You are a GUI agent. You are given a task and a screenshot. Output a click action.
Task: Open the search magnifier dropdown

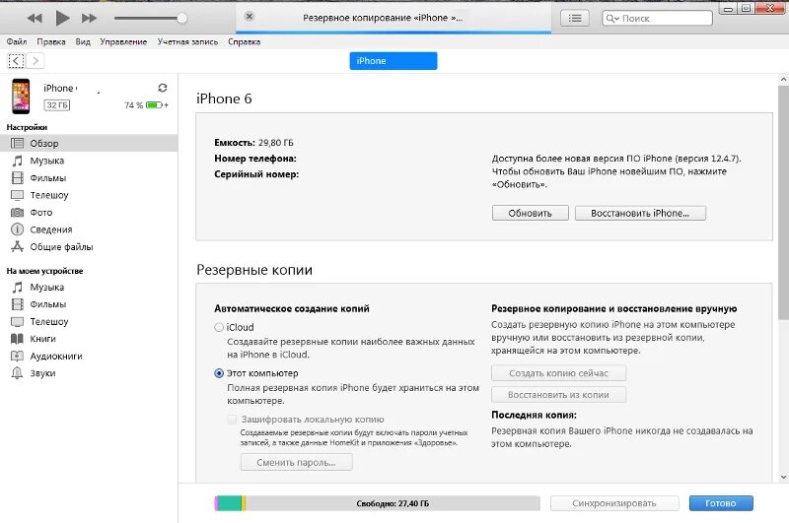point(612,18)
